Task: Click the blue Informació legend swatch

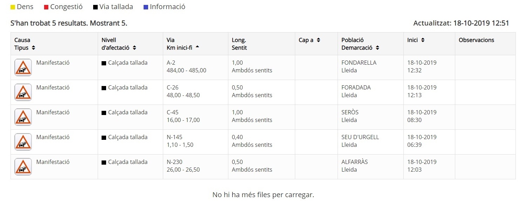Action: pyautogui.click(x=146, y=7)
